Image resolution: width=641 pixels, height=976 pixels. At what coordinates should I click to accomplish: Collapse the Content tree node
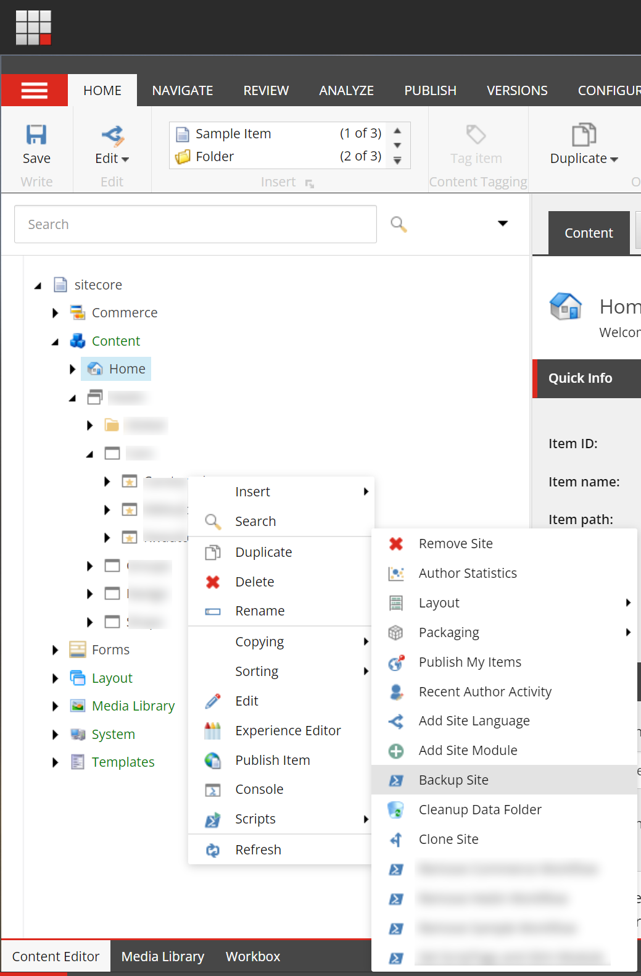56,341
